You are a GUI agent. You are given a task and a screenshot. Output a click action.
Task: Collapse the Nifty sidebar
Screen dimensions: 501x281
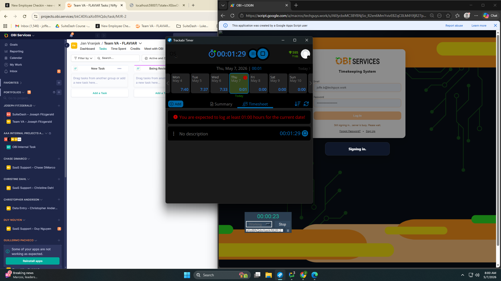click(x=67, y=45)
